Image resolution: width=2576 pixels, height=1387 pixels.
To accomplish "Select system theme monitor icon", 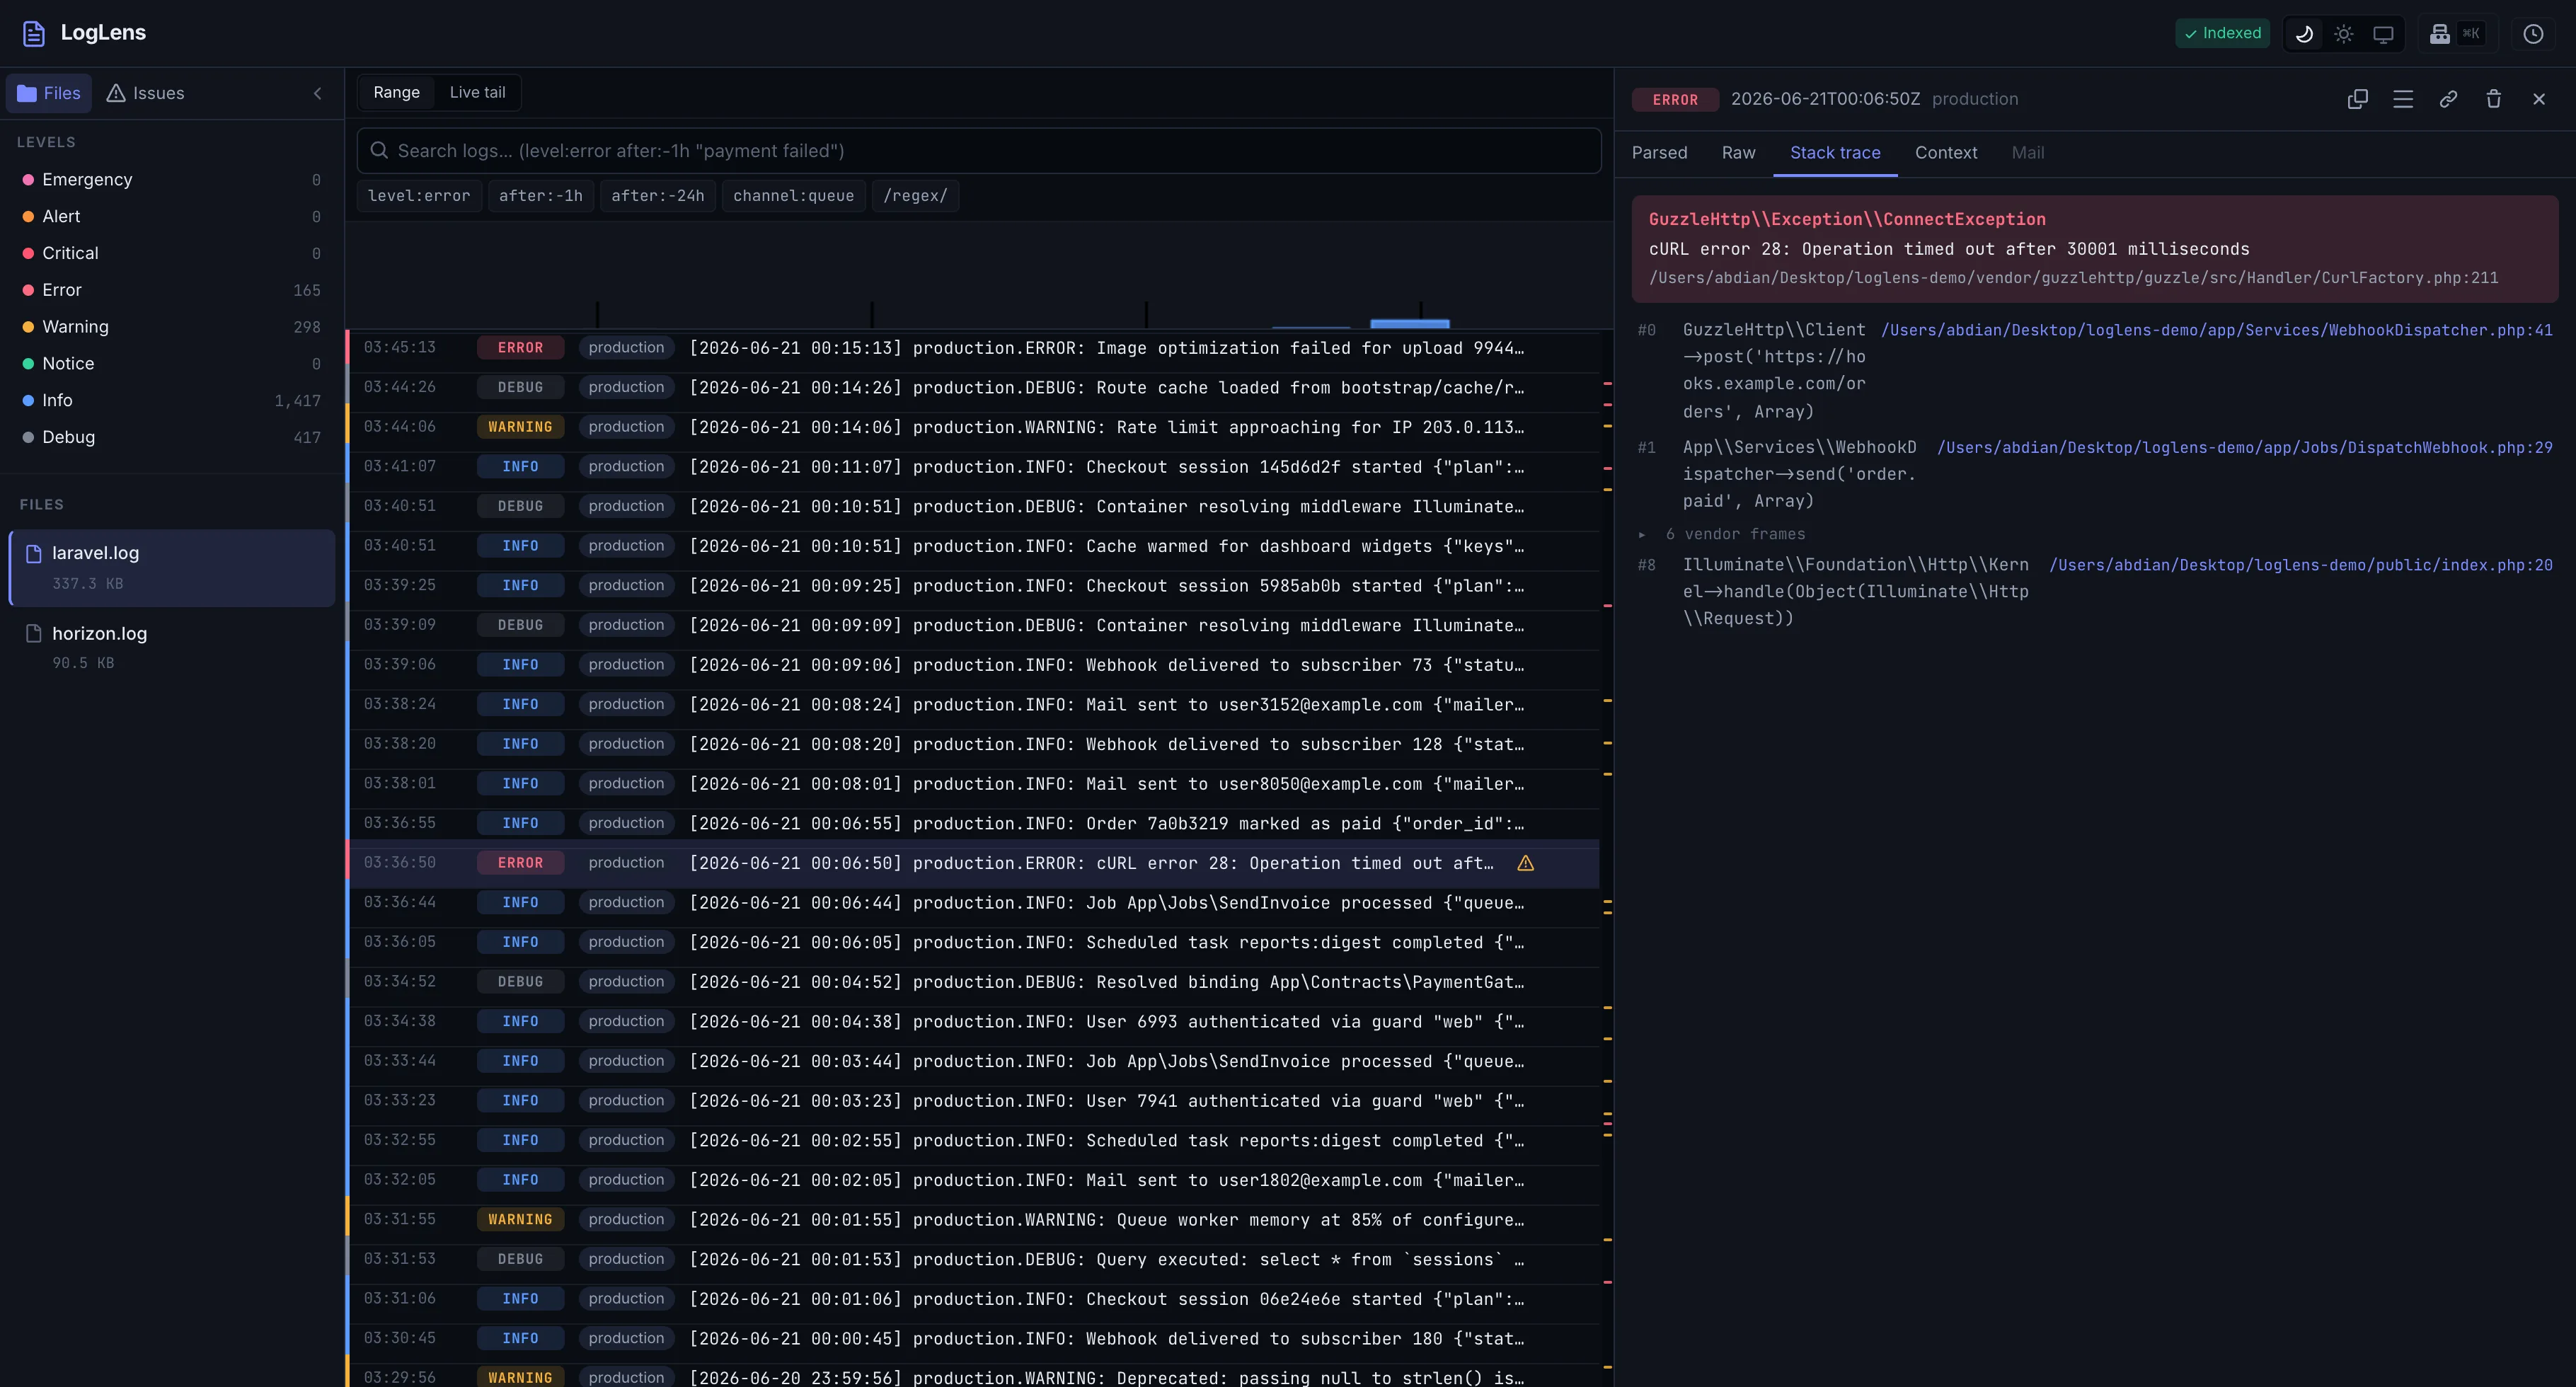I will pos(2383,33).
